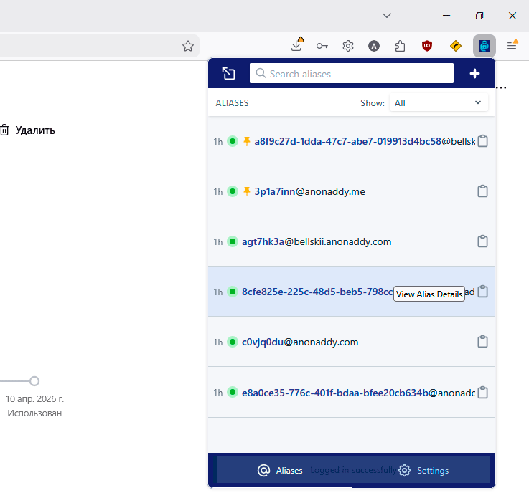Screen dimensions: 529x503
Task: Open the gear extension icon in toolbar
Action: (x=348, y=46)
